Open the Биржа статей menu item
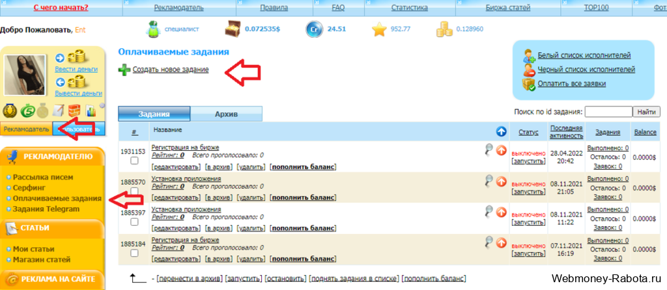 click(x=508, y=8)
